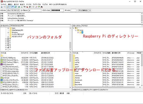Click the folder icon beside Documents
This screenshot has height=104, width=143.
click(74, 84)
